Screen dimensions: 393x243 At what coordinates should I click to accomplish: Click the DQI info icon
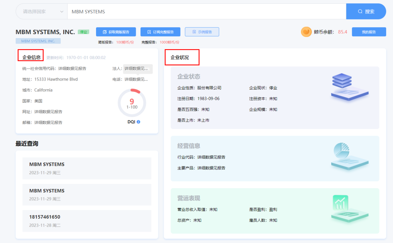138,122
